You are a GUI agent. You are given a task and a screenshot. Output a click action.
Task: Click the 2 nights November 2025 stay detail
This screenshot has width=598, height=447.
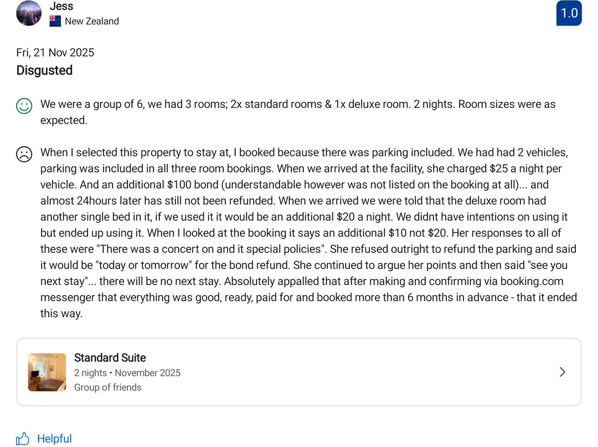(x=127, y=373)
